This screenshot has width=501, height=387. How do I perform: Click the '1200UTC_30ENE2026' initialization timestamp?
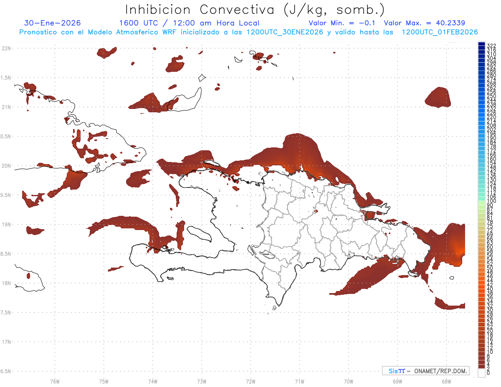coord(285,32)
